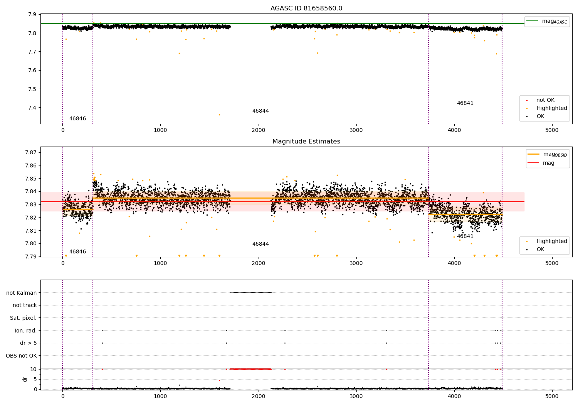Click the '7.87' y-axis tick in the middle plot

pos(30,153)
